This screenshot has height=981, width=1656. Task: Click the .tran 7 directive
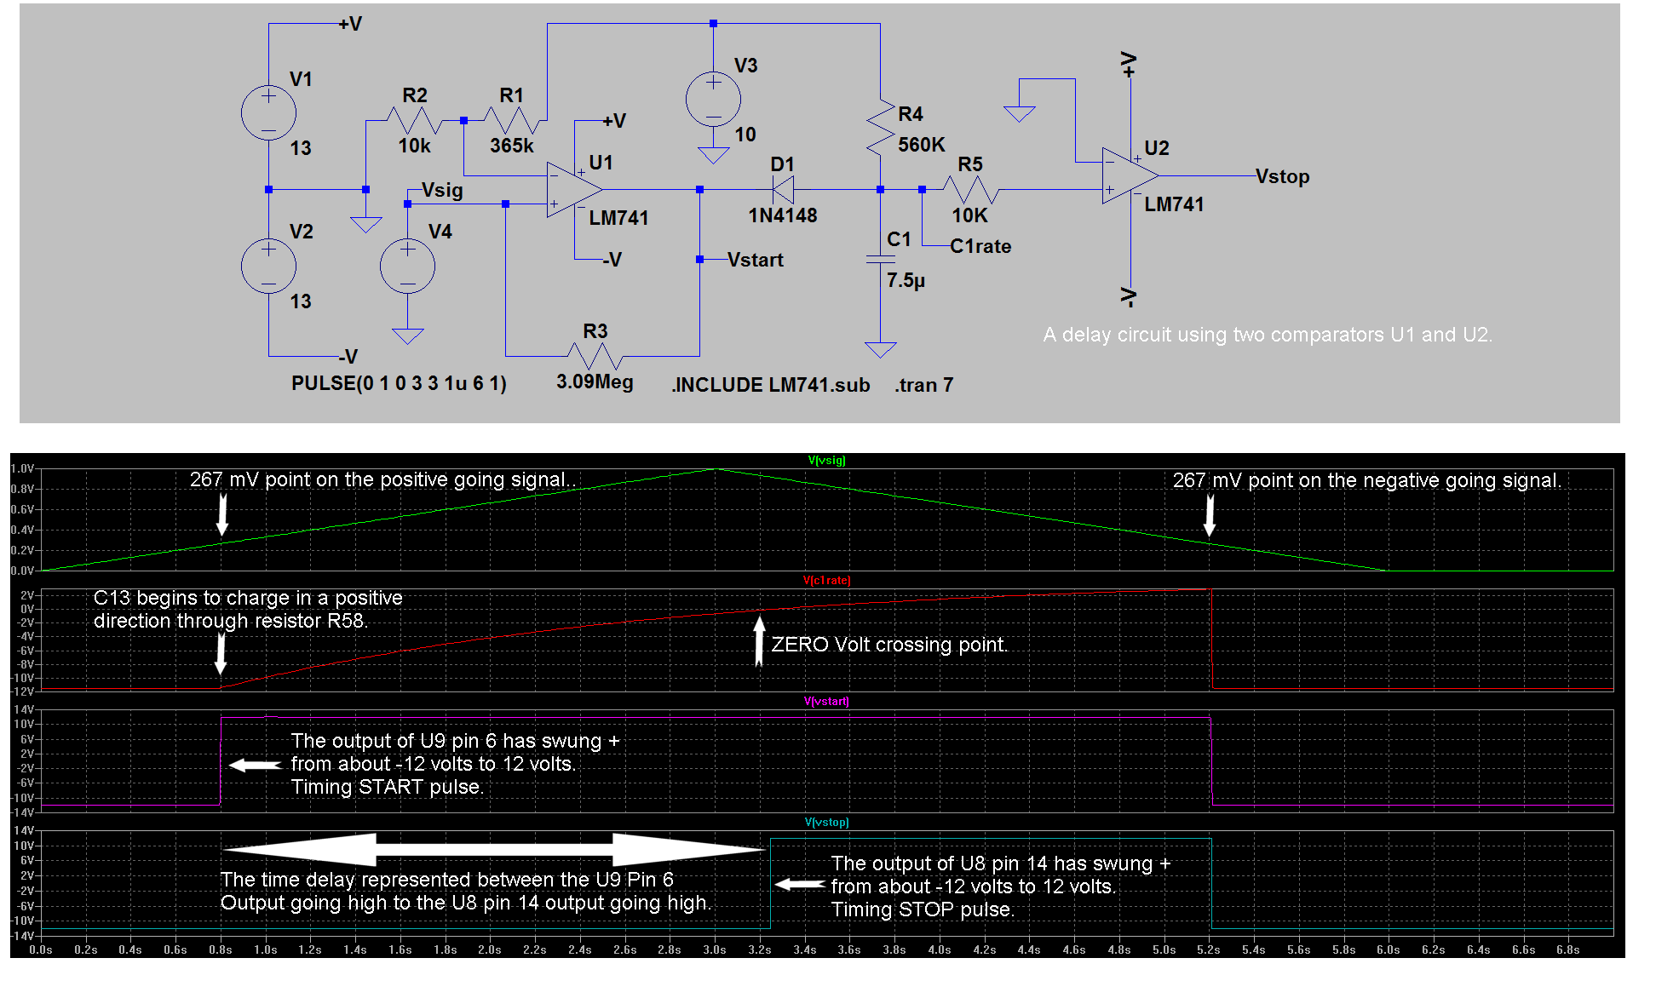(x=924, y=385)
